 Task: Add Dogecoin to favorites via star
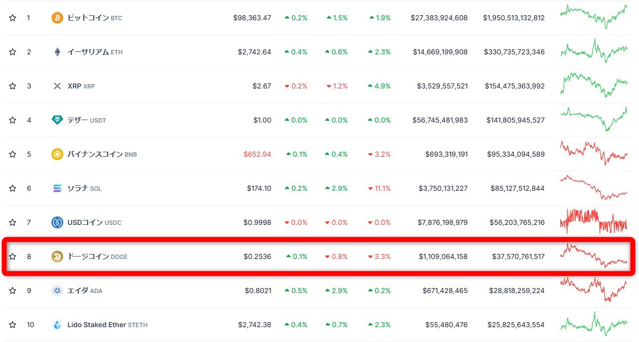point(12,256)
